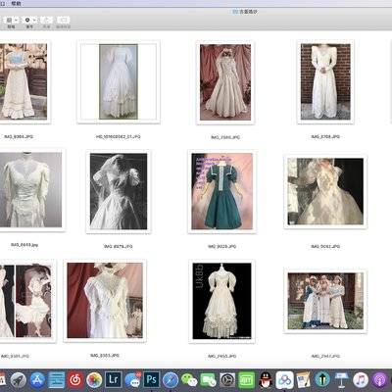The image size is (392, 392).
Task: Open the Baidu Netdisk cloud dock icon
Action: (284, 380)
